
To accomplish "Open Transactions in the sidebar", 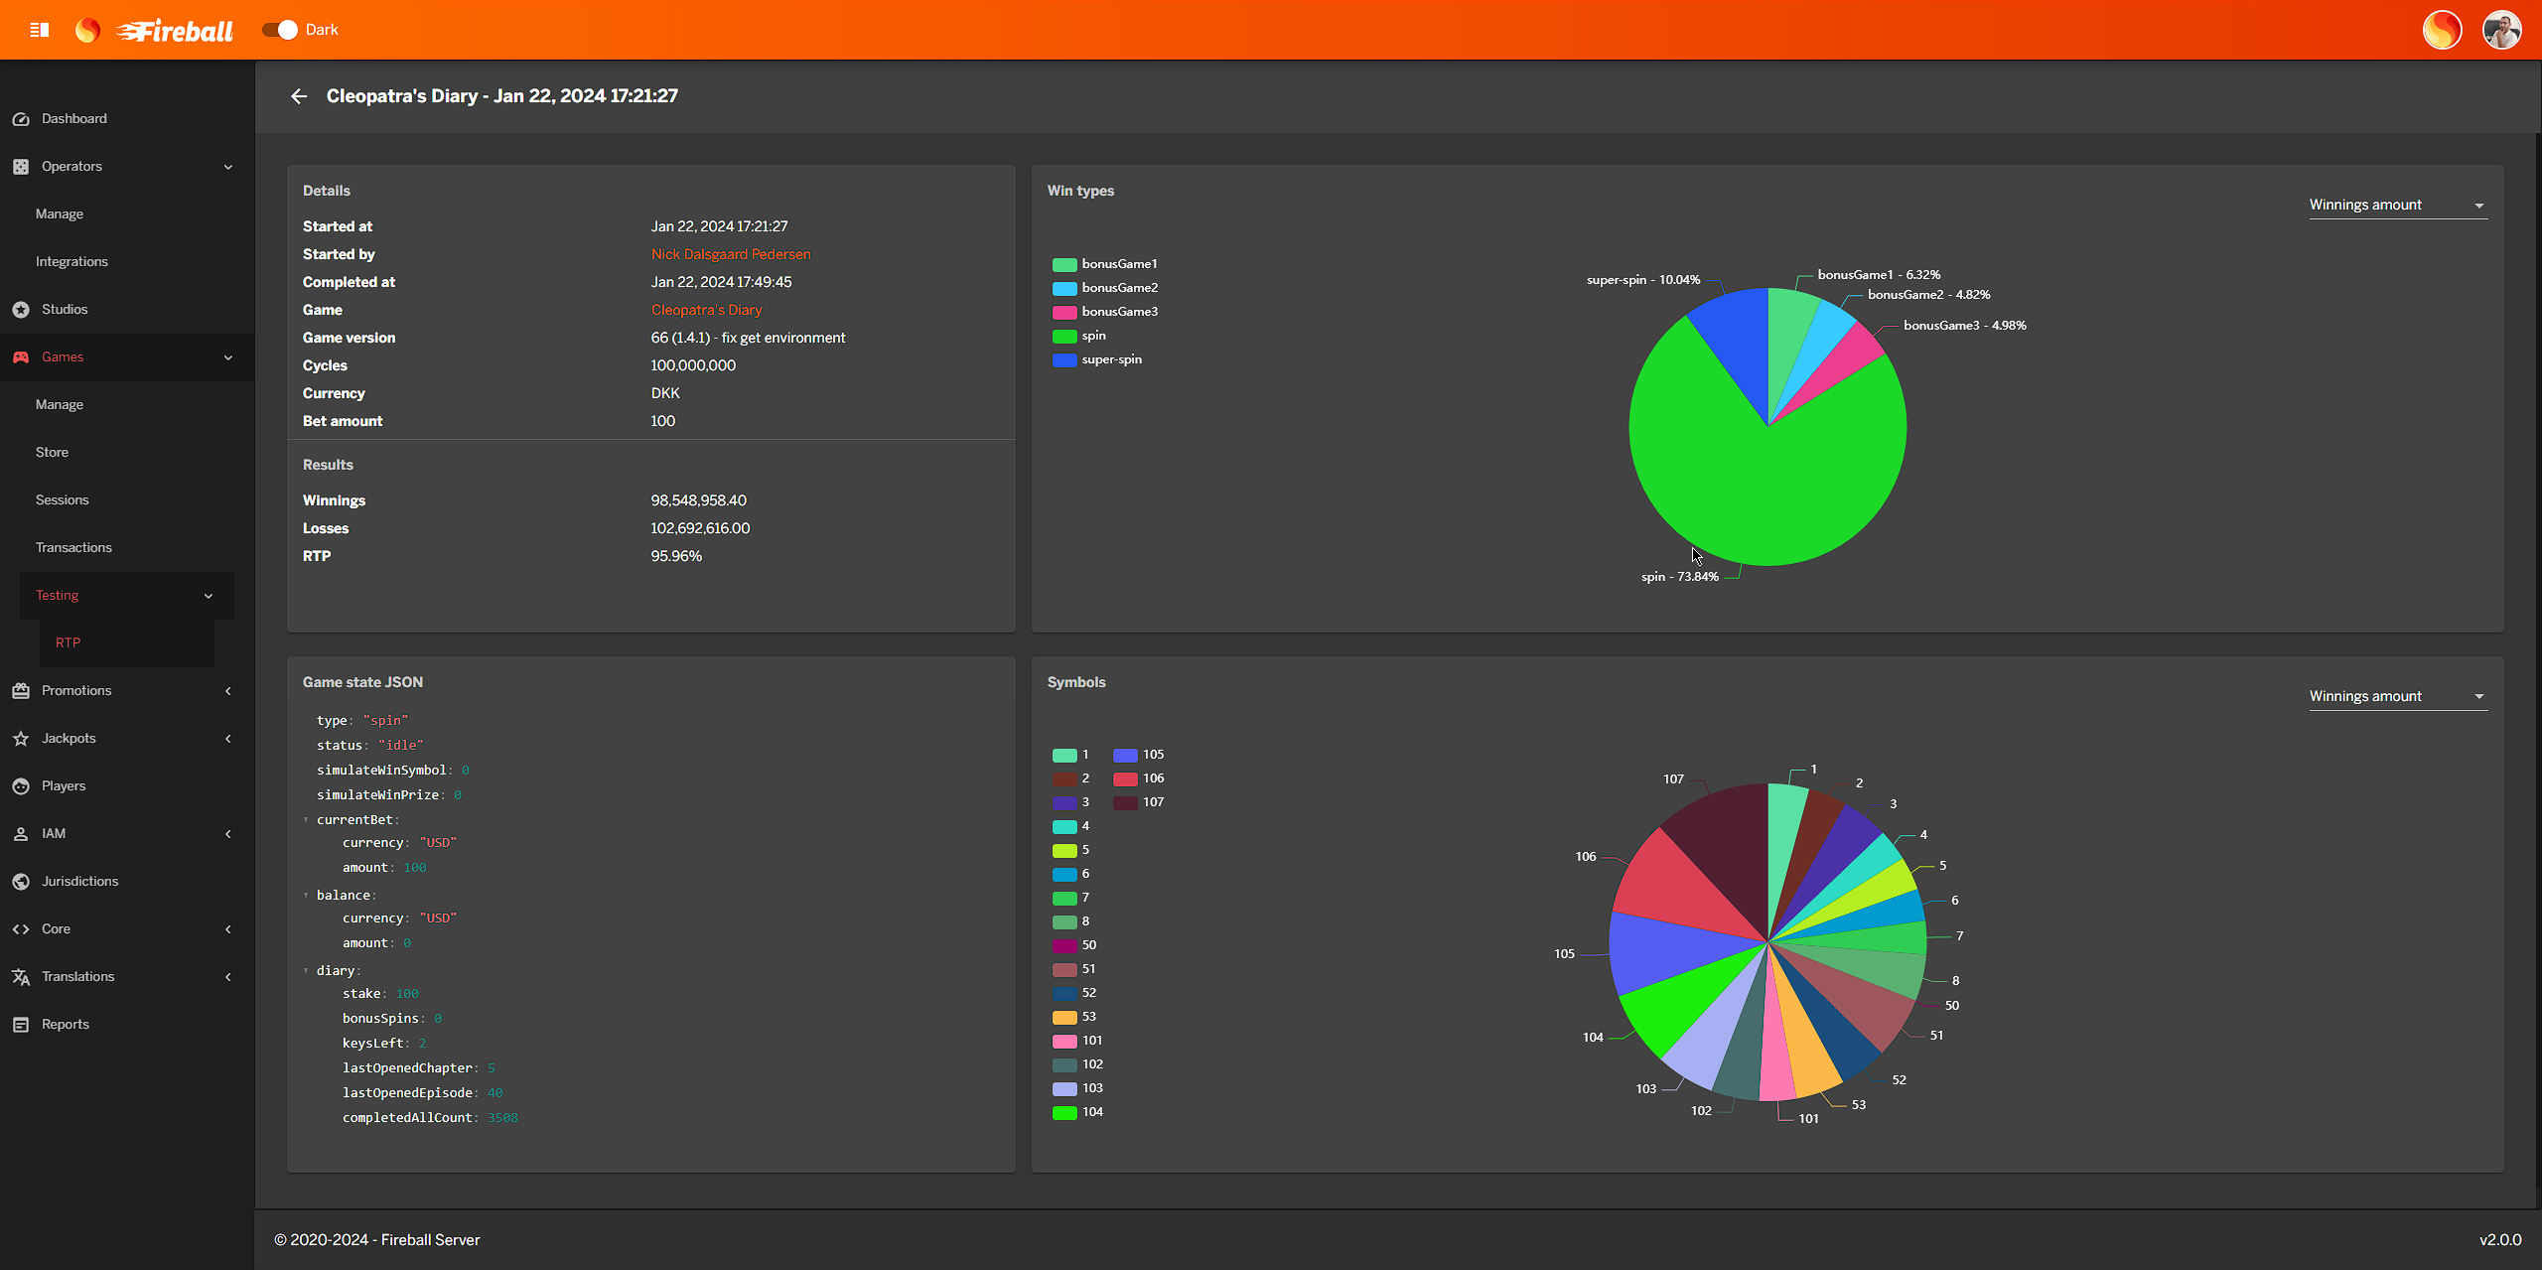I will (73, 548).
